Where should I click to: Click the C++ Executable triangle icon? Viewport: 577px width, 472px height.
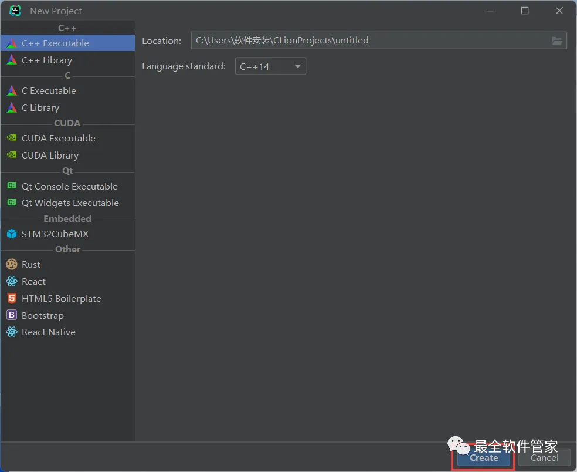click(x=12, y=43)
